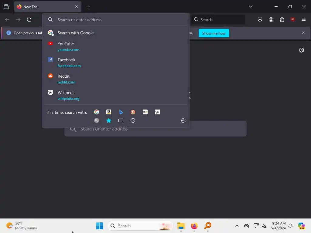Image resolution: width=311 pixels, height=233 pixels.
Task: Open magnifier app on taskbar
Action: coord(208,226)
